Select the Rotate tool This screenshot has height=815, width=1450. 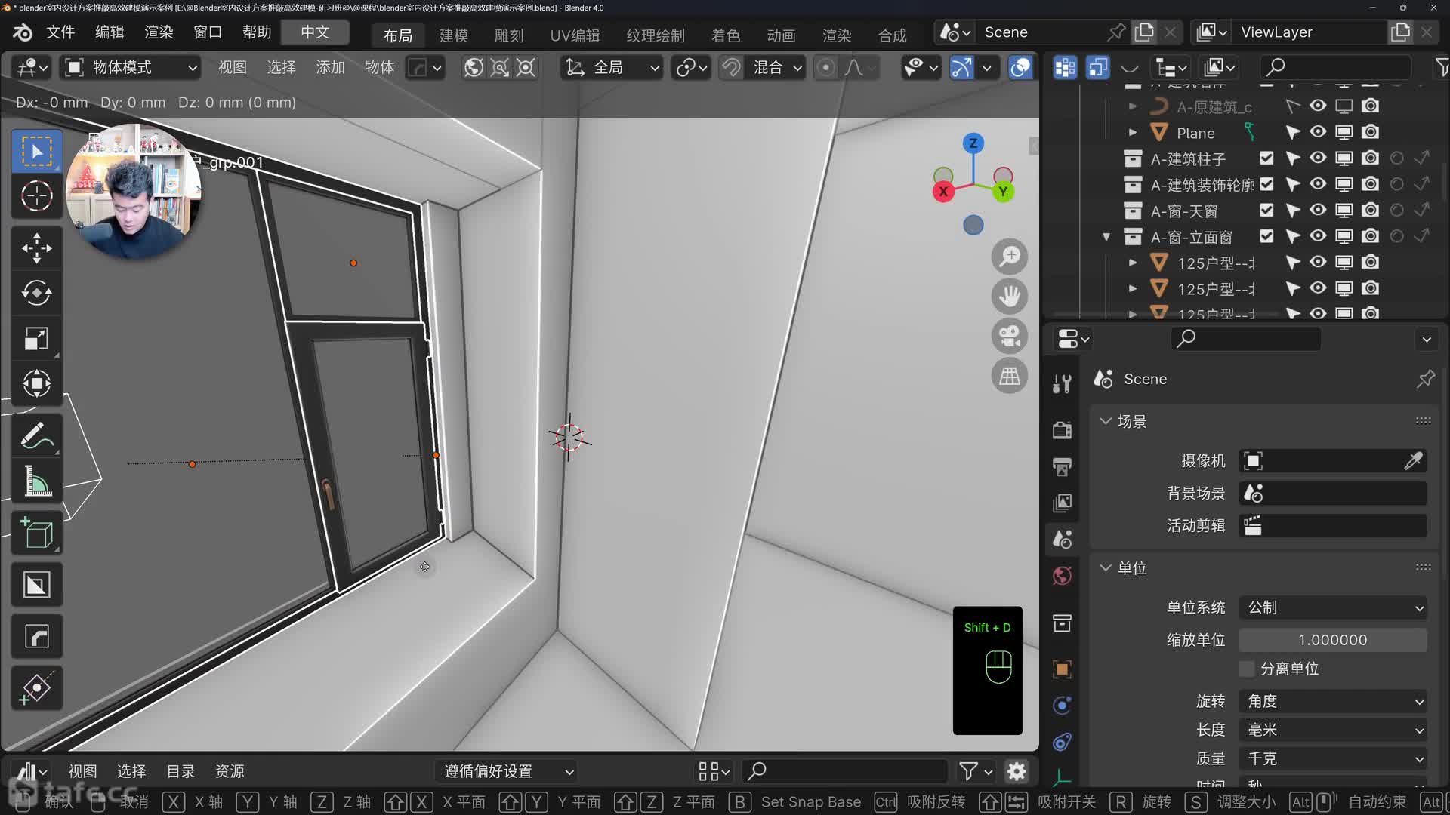point(36,293)
